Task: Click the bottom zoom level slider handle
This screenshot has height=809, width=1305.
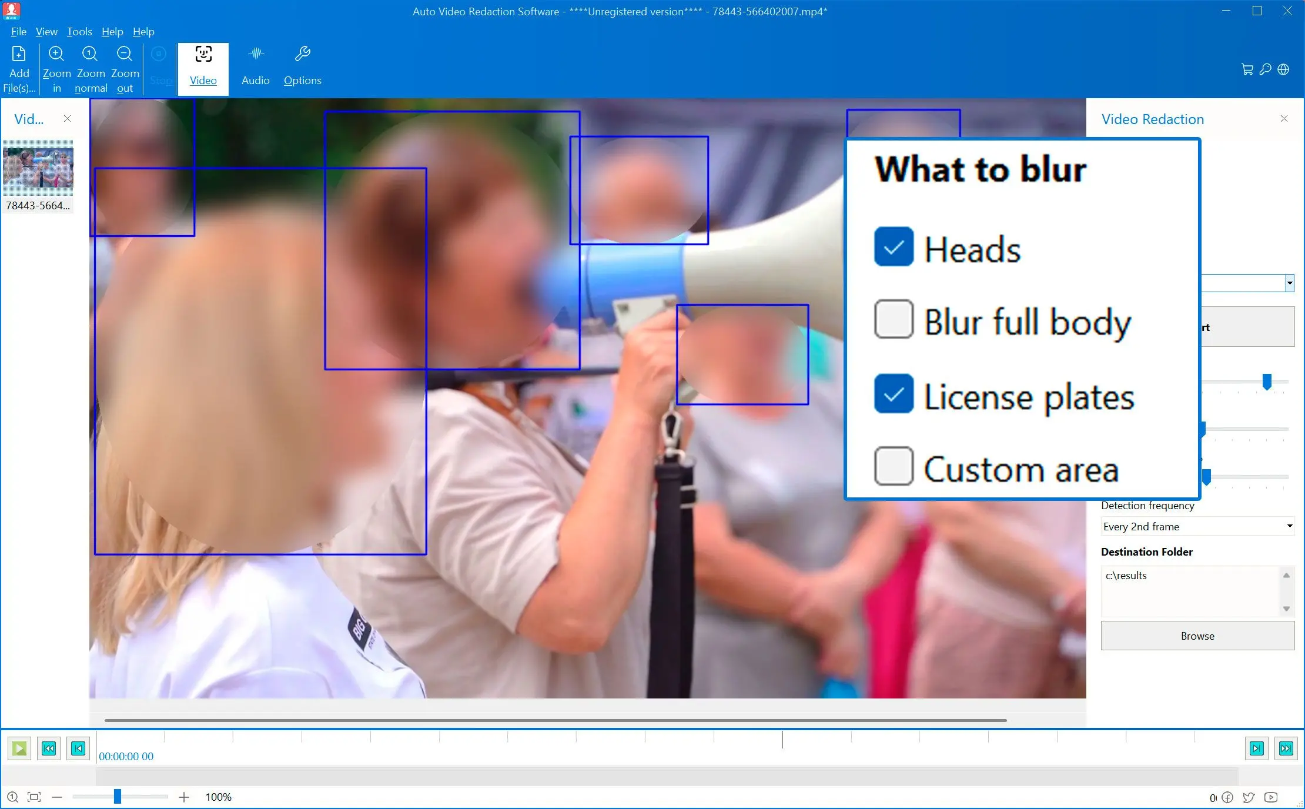Action: coord(118,797)
